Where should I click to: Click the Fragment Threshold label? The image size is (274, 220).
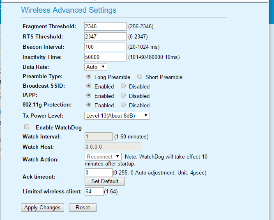49,26
